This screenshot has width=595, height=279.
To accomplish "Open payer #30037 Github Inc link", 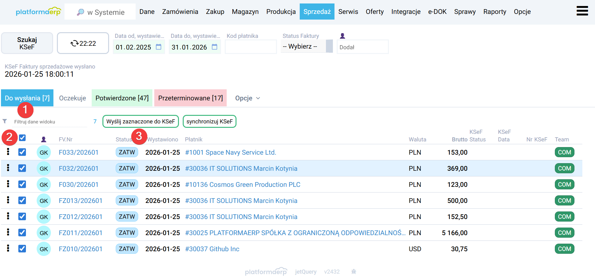I will pos(212,249).
